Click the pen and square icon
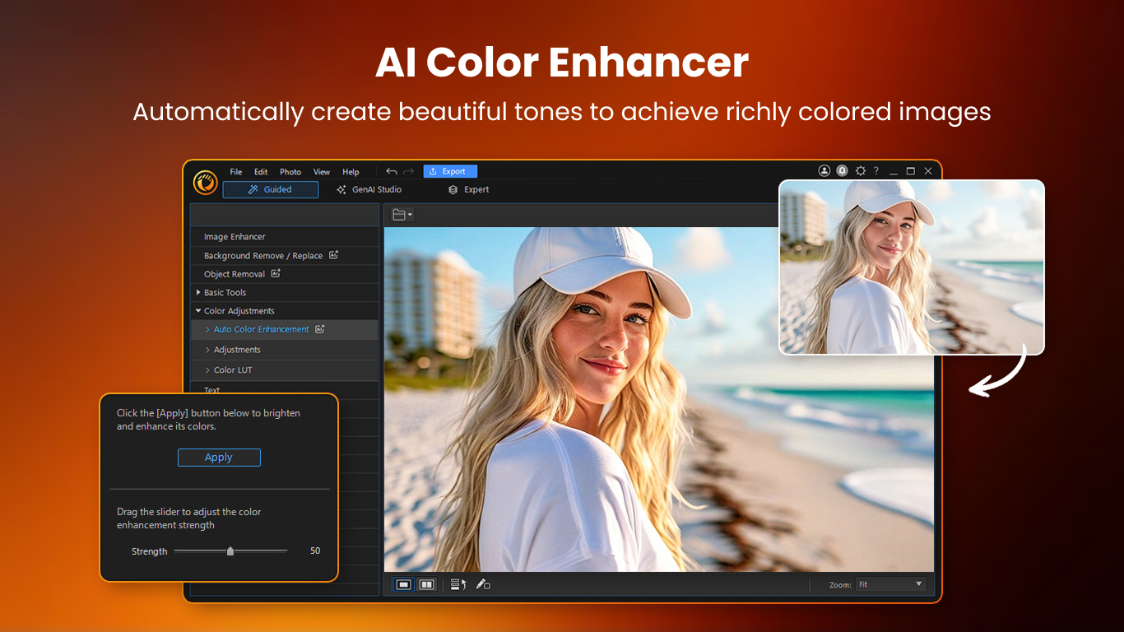The image size is (1124, 632). pyautogui.click(x=483, y=584)
